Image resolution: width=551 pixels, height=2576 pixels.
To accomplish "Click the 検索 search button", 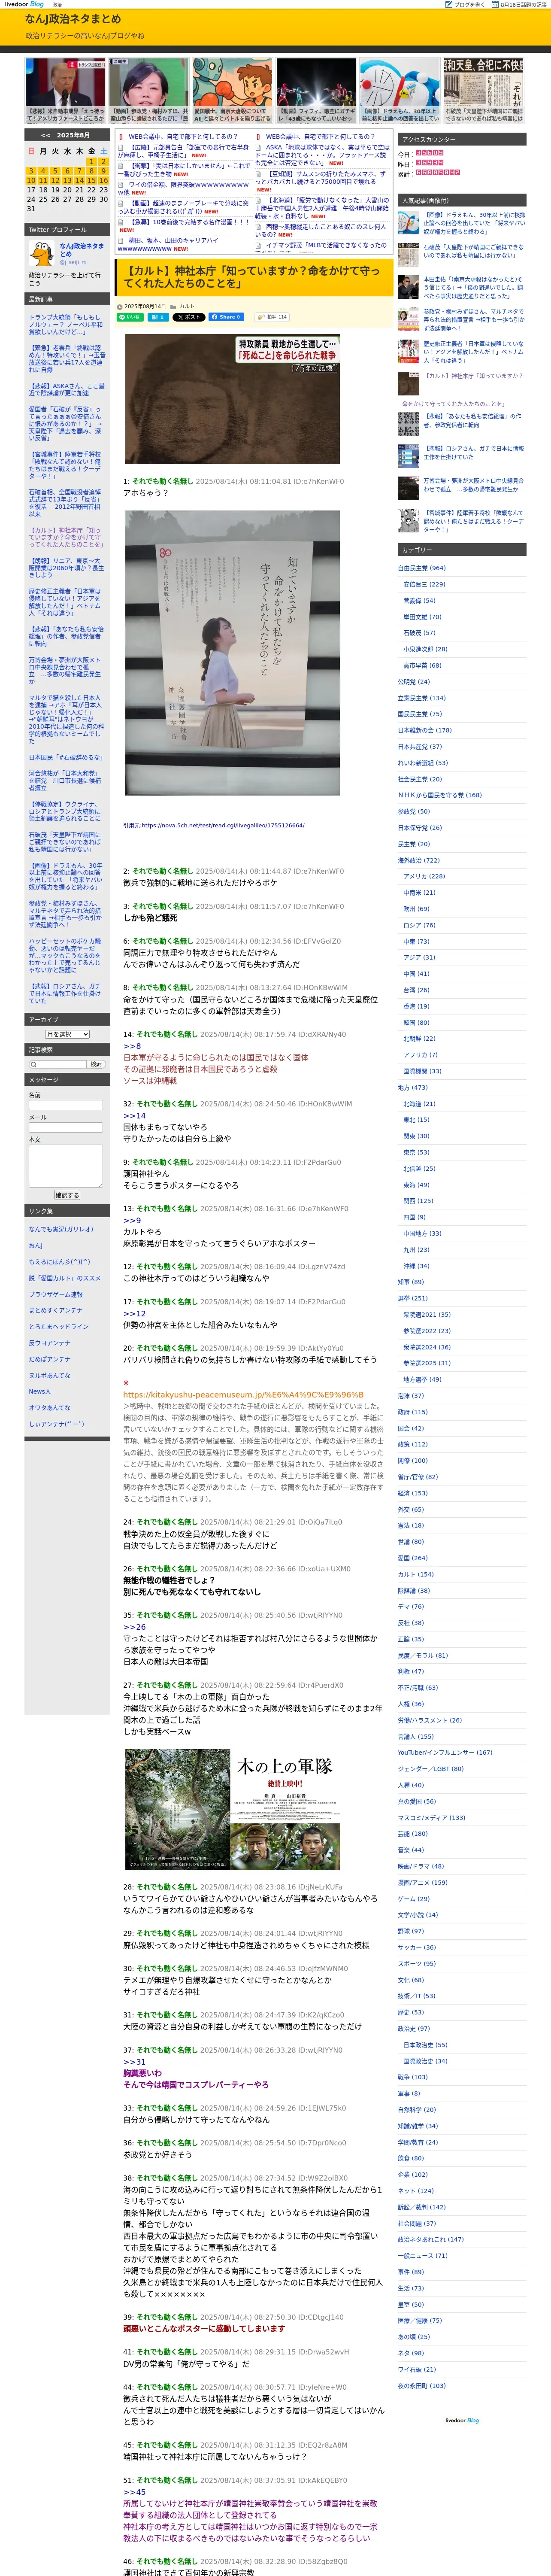I will 96,1064.
